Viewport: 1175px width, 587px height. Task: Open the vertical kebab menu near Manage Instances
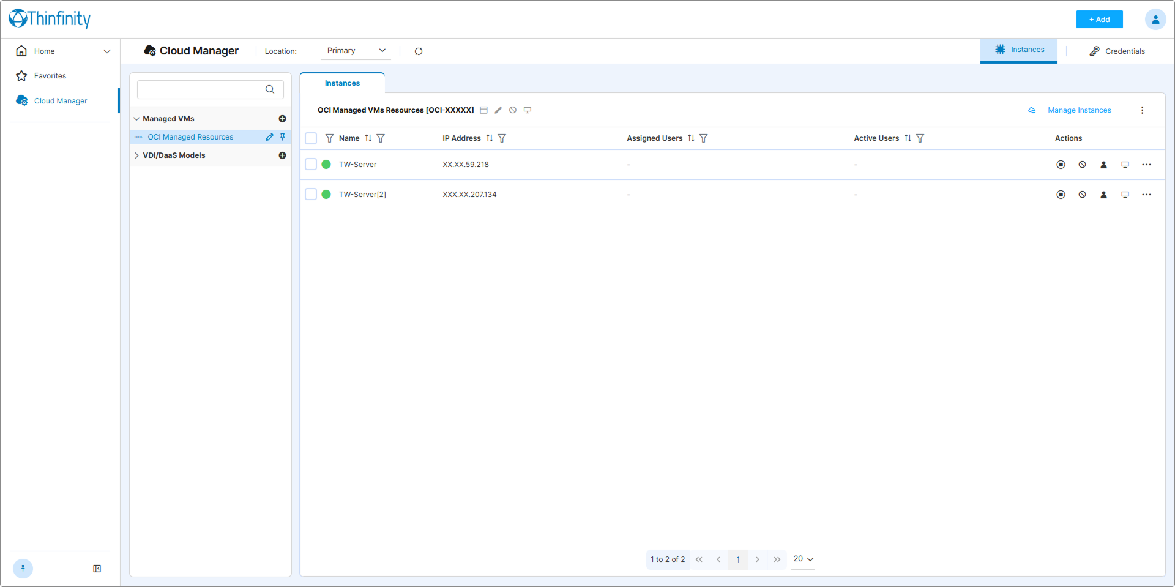(1142, 110)
